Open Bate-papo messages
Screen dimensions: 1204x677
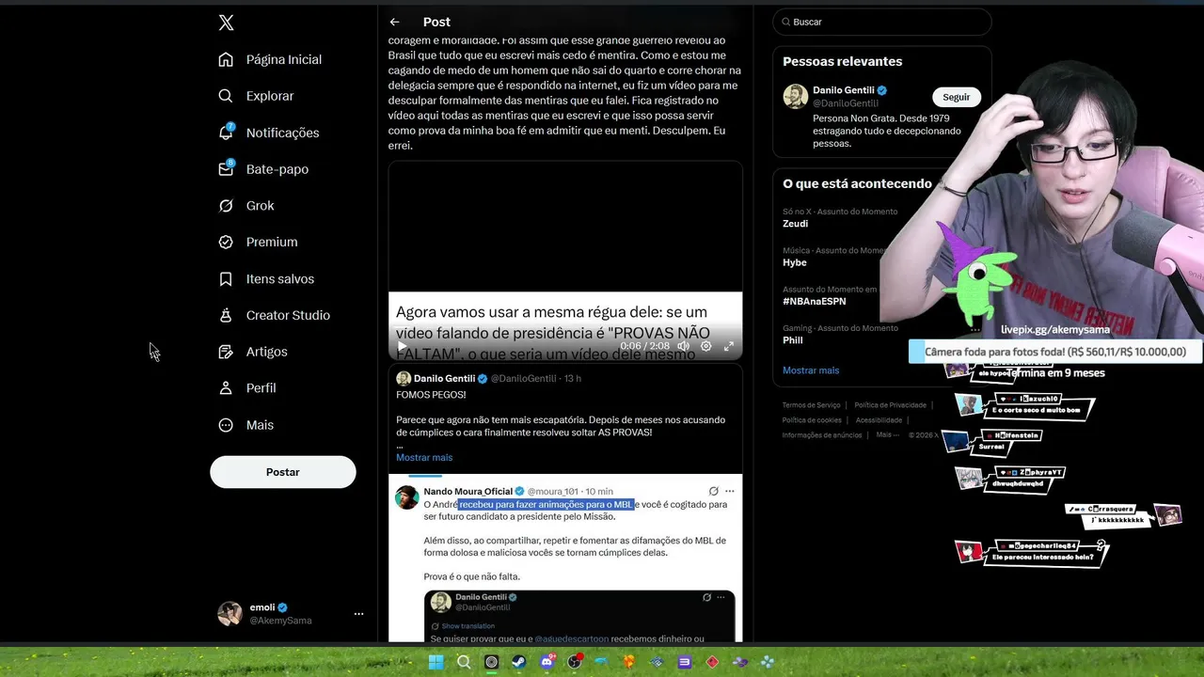click(262, 169)
